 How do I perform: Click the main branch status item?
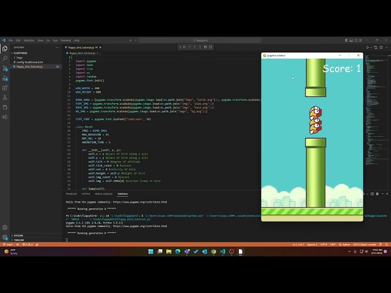[x=8, y=244]
